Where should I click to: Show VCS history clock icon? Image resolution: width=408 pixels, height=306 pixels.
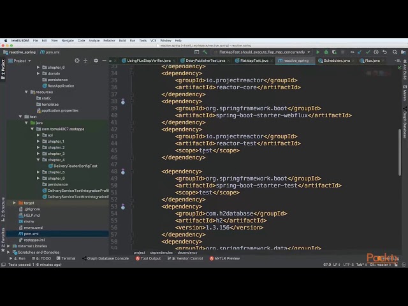click(x=376, y=52)
